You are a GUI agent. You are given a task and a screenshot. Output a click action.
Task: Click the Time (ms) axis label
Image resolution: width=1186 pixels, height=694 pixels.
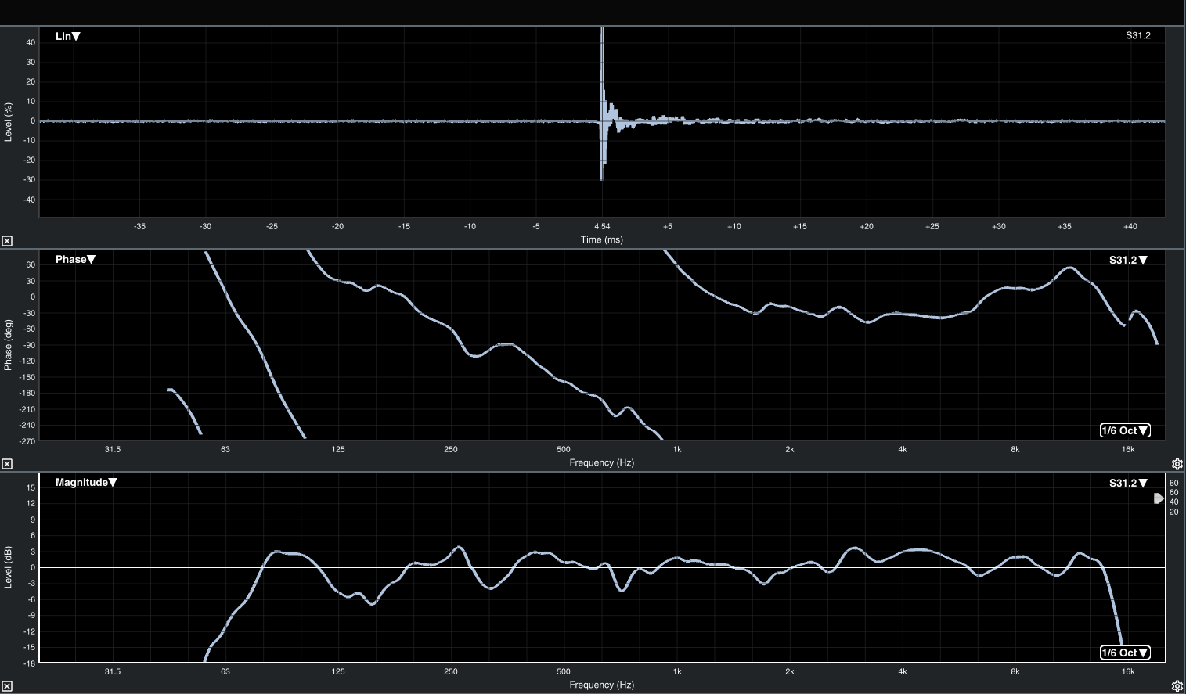pyautogui.click(x=602, y=239)
